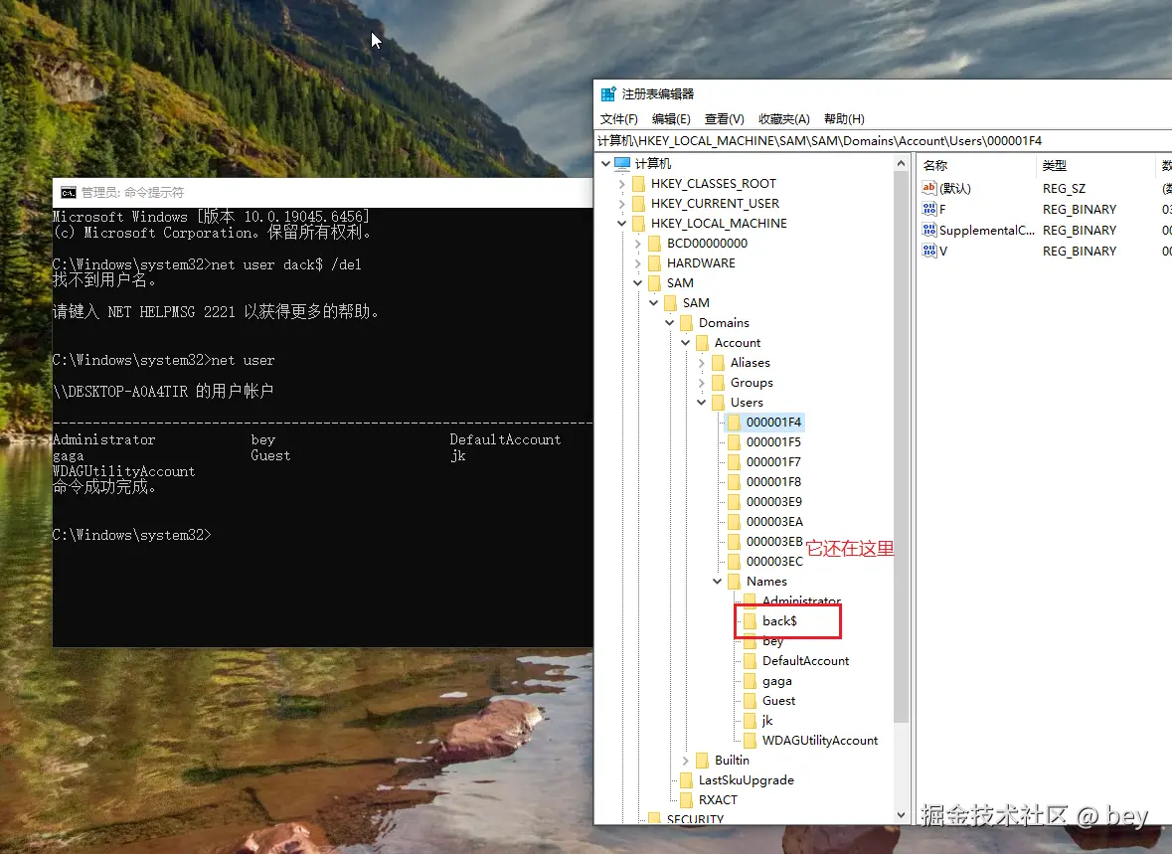This screenshot has width=1172, height=854.
Task: Click the Registry Editor title bar icon
Action: (606, 92)
